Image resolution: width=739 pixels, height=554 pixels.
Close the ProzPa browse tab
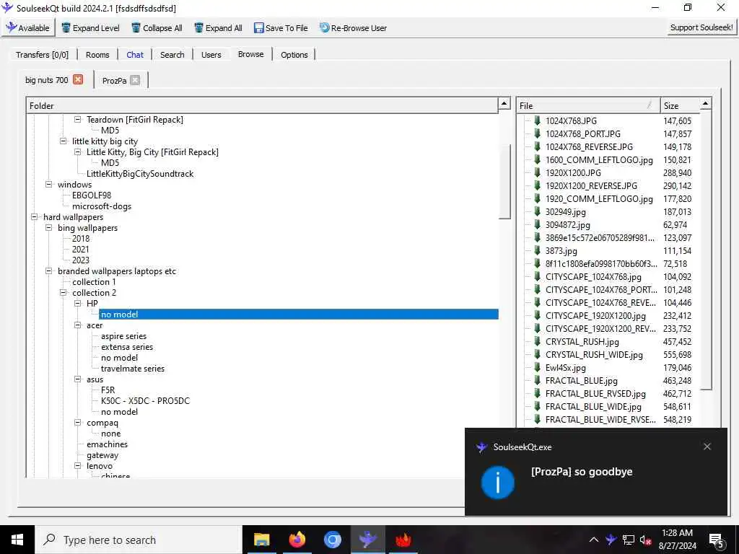tap(135, 80)
